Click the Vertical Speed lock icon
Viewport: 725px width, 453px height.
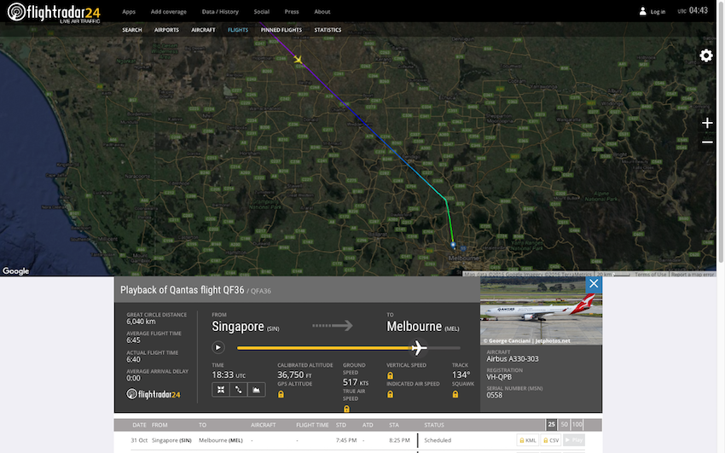click(390, 375)
